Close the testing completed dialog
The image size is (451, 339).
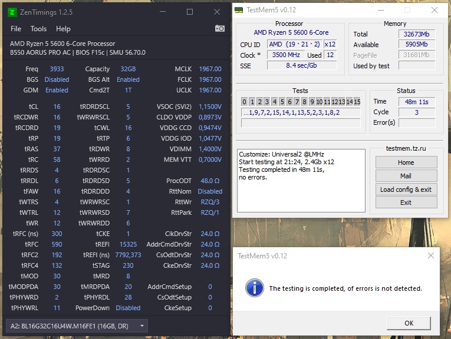tap(430, 255)
